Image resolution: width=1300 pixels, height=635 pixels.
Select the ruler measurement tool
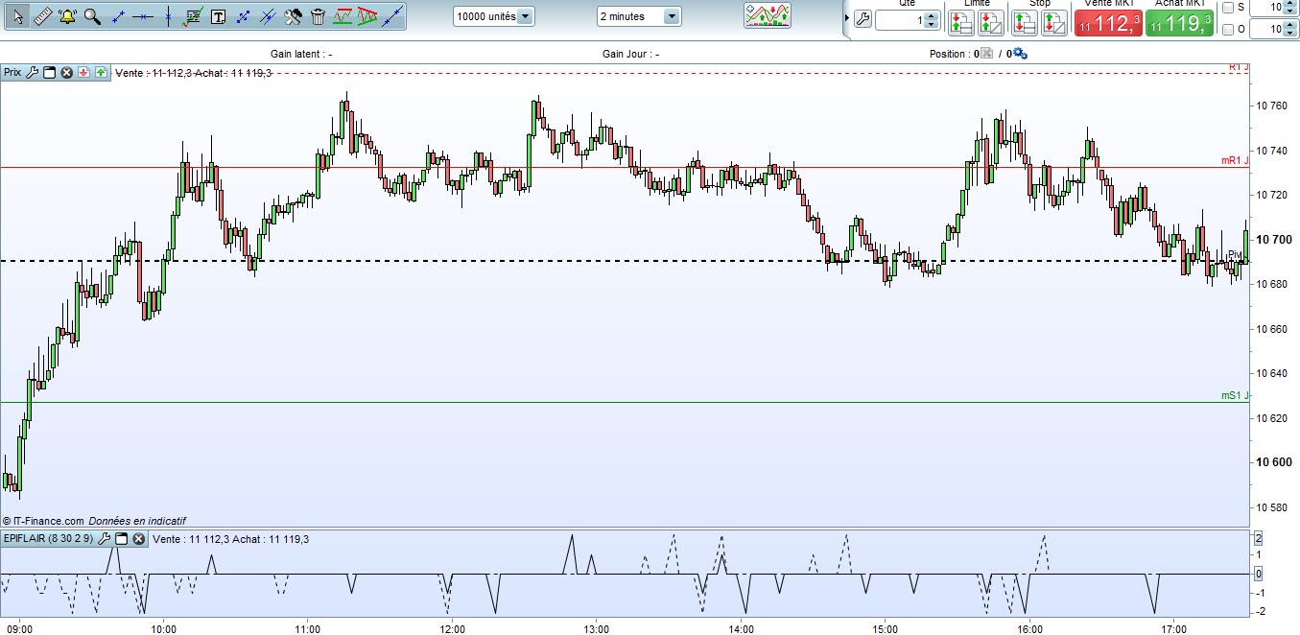click(x=42, y=16)
